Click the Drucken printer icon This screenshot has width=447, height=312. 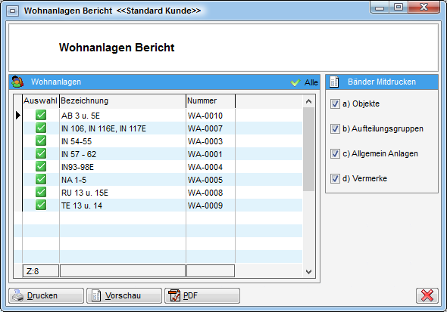coord(17,295)
